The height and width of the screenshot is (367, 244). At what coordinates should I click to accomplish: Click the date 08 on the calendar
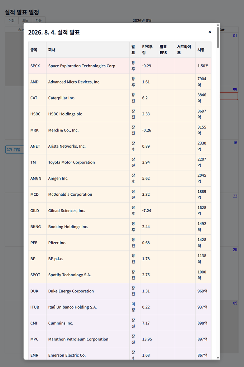(235, 89)
